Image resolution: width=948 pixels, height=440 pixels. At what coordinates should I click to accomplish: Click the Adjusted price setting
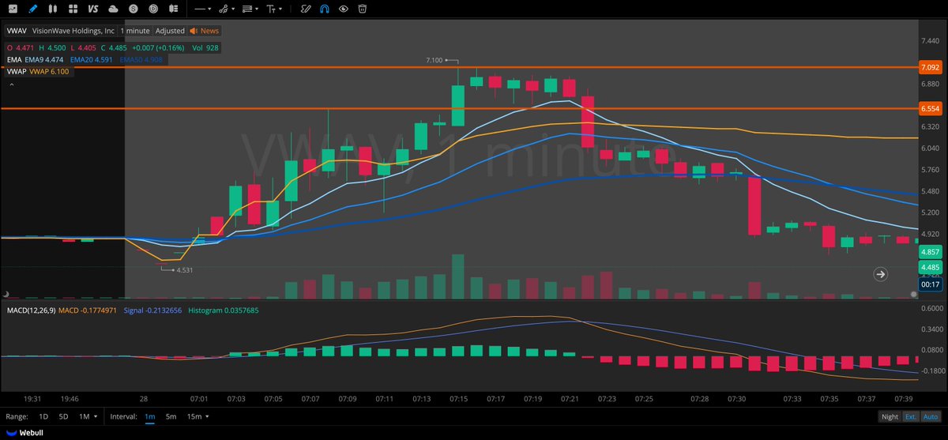pos(169,31)
